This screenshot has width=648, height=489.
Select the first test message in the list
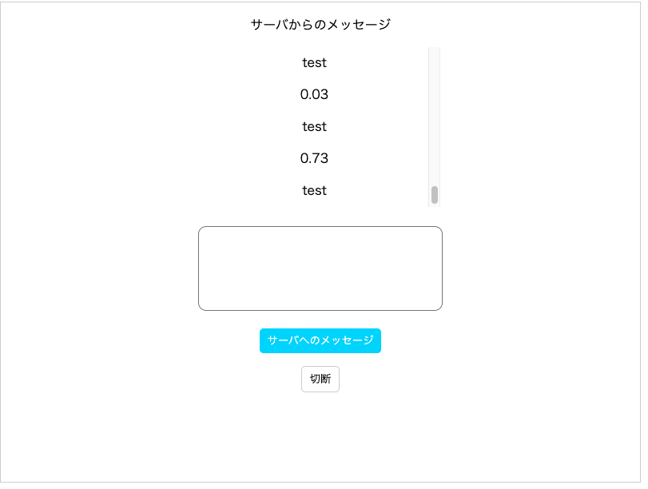click(x=314, y=63)
